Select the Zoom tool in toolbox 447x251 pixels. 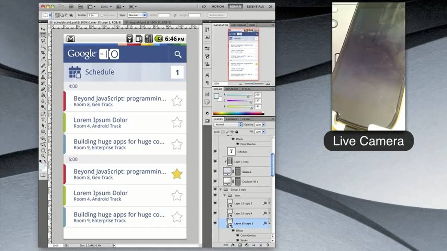point(43,156)
